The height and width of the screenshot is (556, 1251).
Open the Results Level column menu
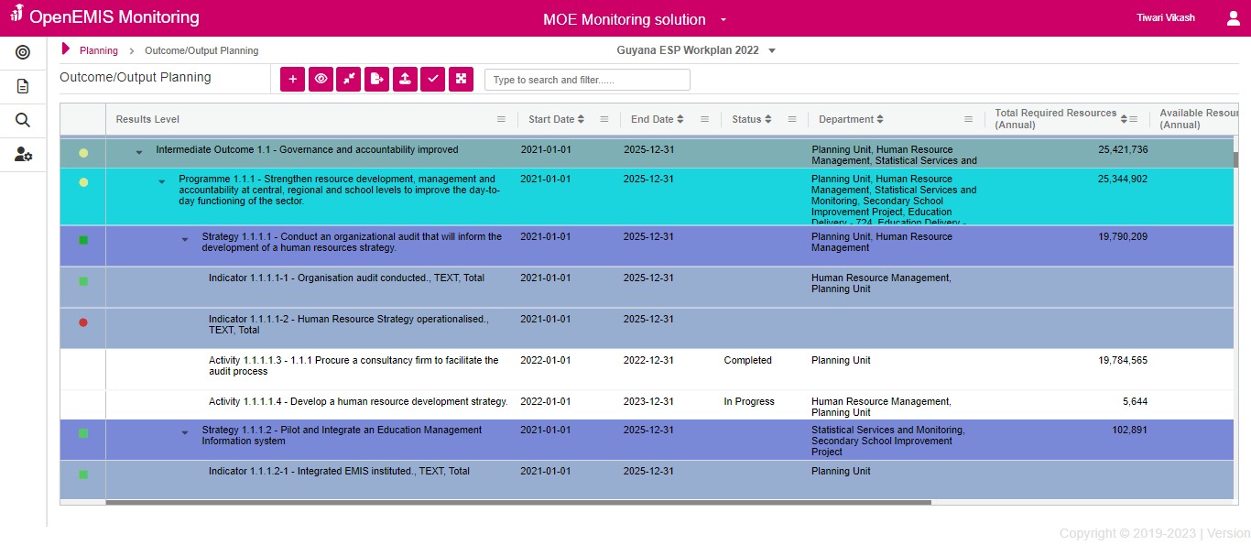coord(501,119)
